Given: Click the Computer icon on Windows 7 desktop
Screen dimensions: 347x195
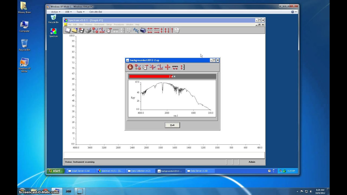Looking at the screenshot, I should point(24,27).
